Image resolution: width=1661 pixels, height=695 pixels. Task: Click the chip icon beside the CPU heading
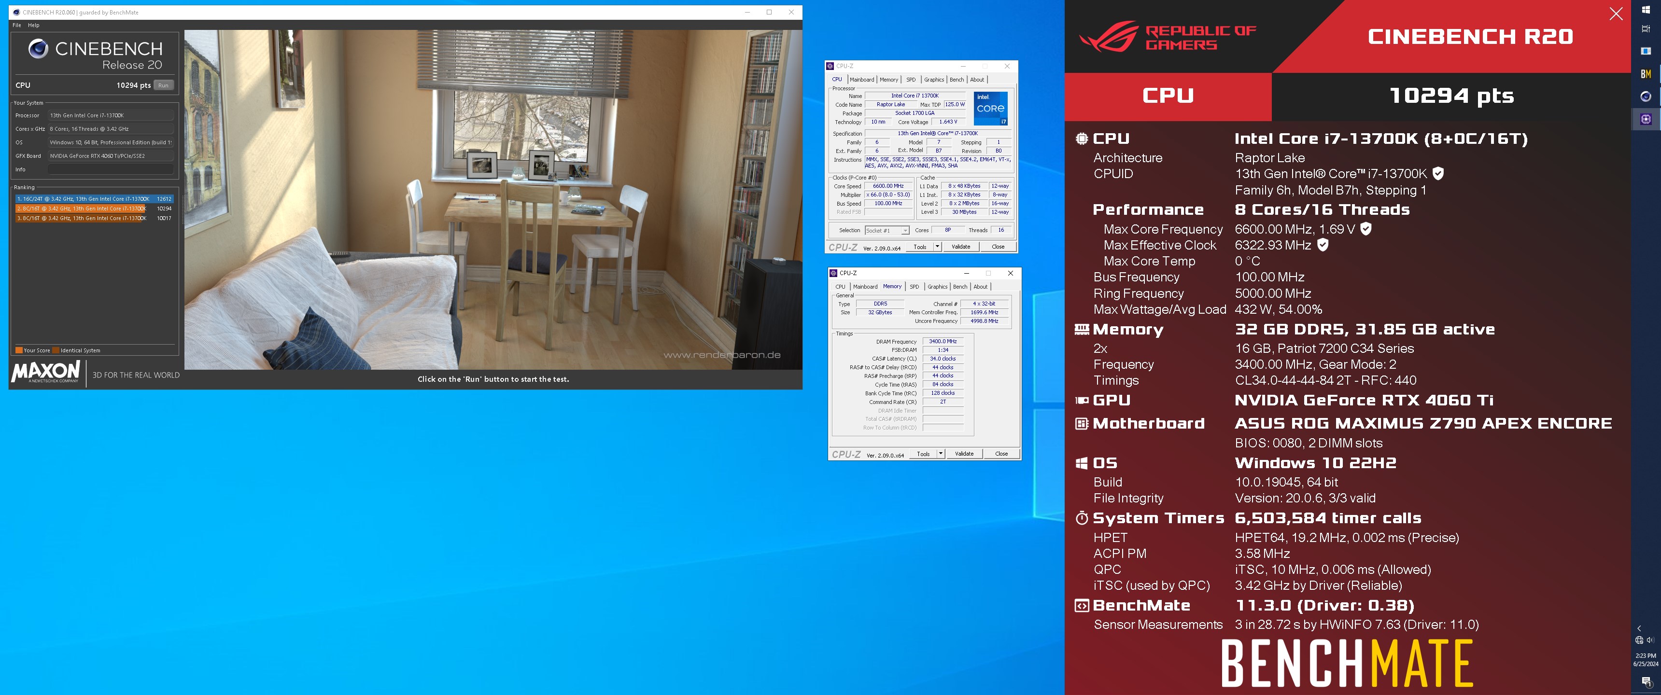click(1081, 138)
